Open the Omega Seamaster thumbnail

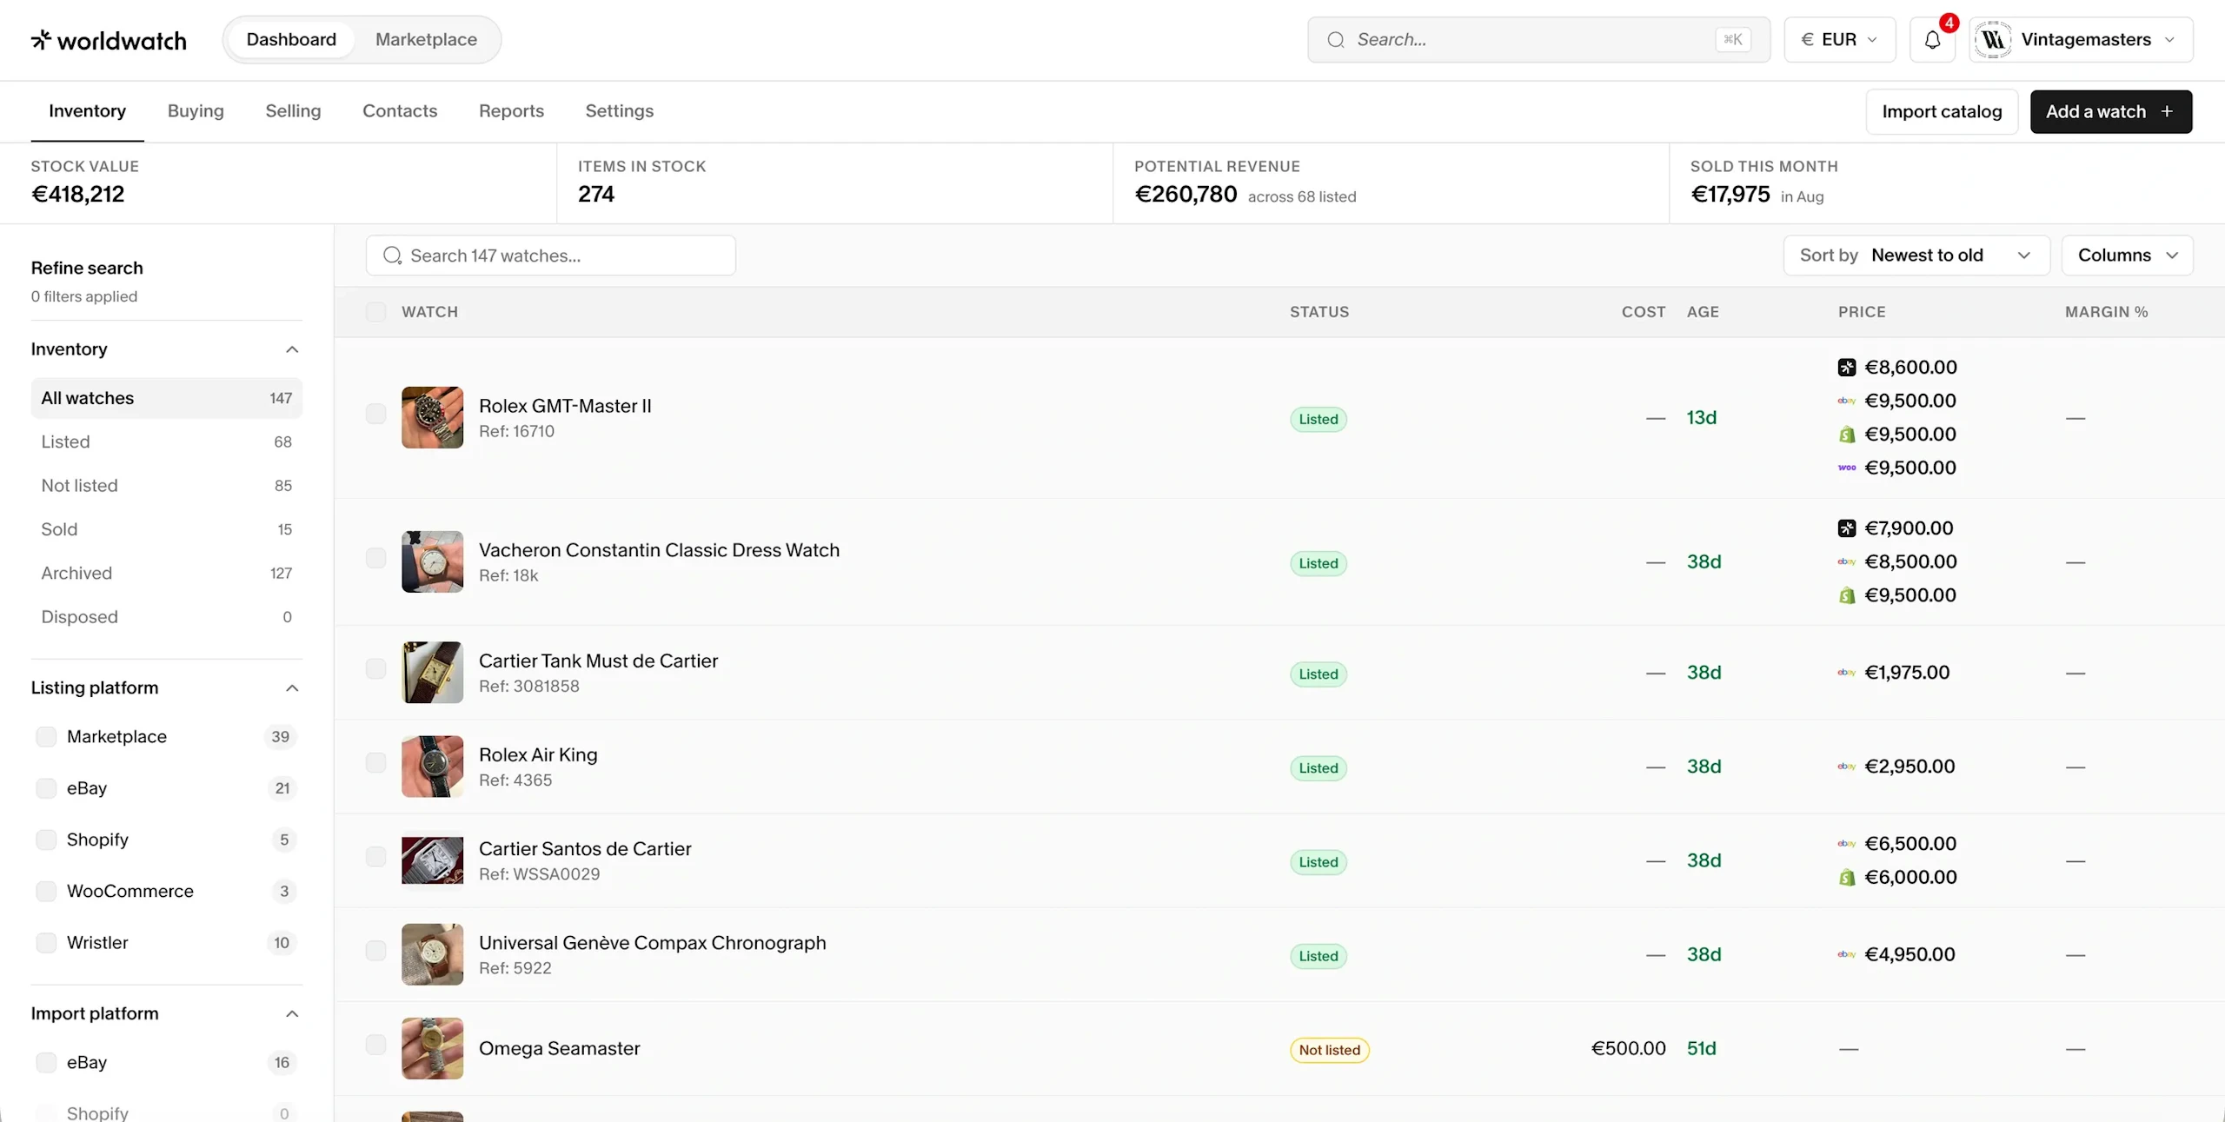pyautogui.click(x=432, y=1048)
